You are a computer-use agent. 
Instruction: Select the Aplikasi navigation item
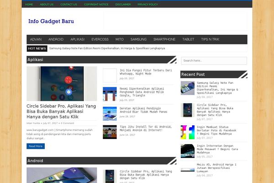click(78, 39)
